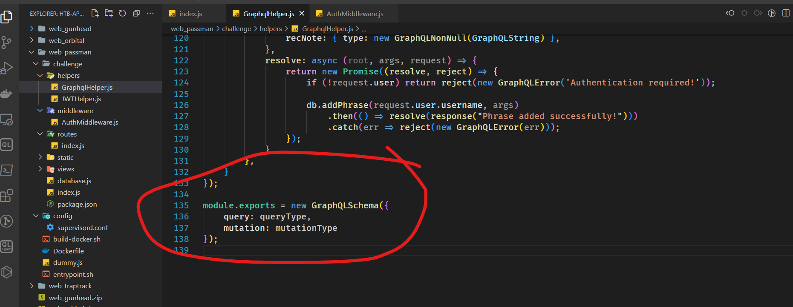Viewport: 793px width, 307px height.
Task: Collapse the config folder
Action: click(x=36, y=216)
